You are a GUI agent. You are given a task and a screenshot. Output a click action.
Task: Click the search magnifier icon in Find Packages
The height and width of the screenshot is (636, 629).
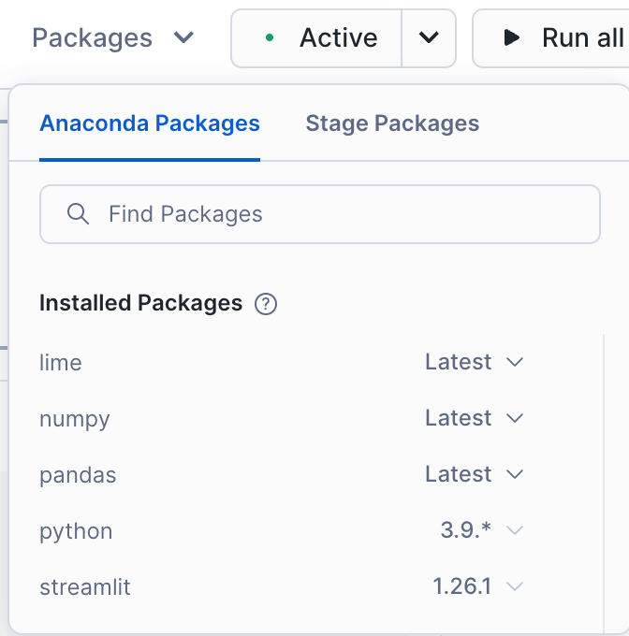click(x=79, y=214)
